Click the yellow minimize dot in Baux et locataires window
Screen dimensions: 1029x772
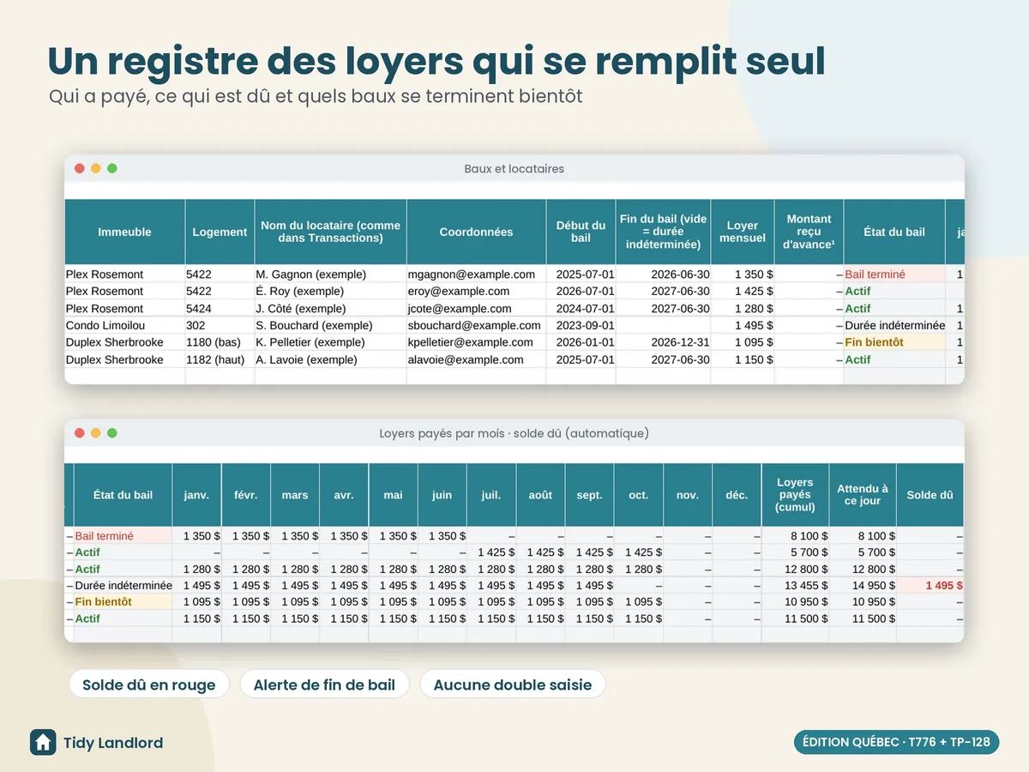96,169
